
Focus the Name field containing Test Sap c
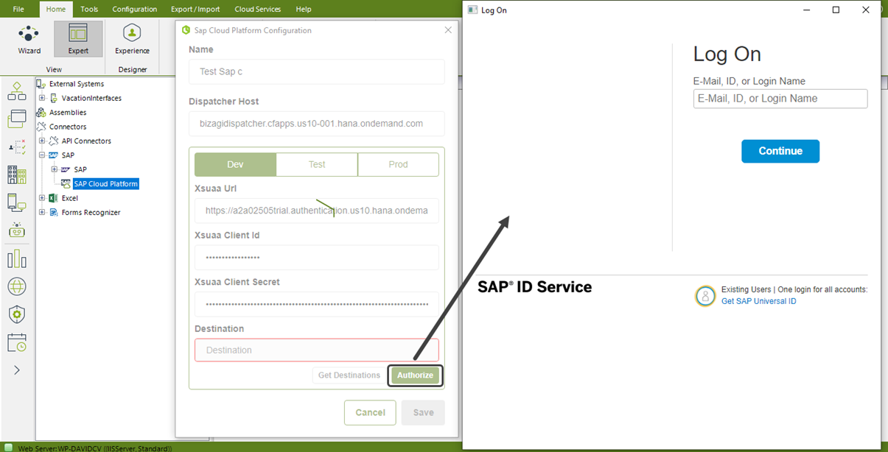pyautogui.click(x=317, y=72)
